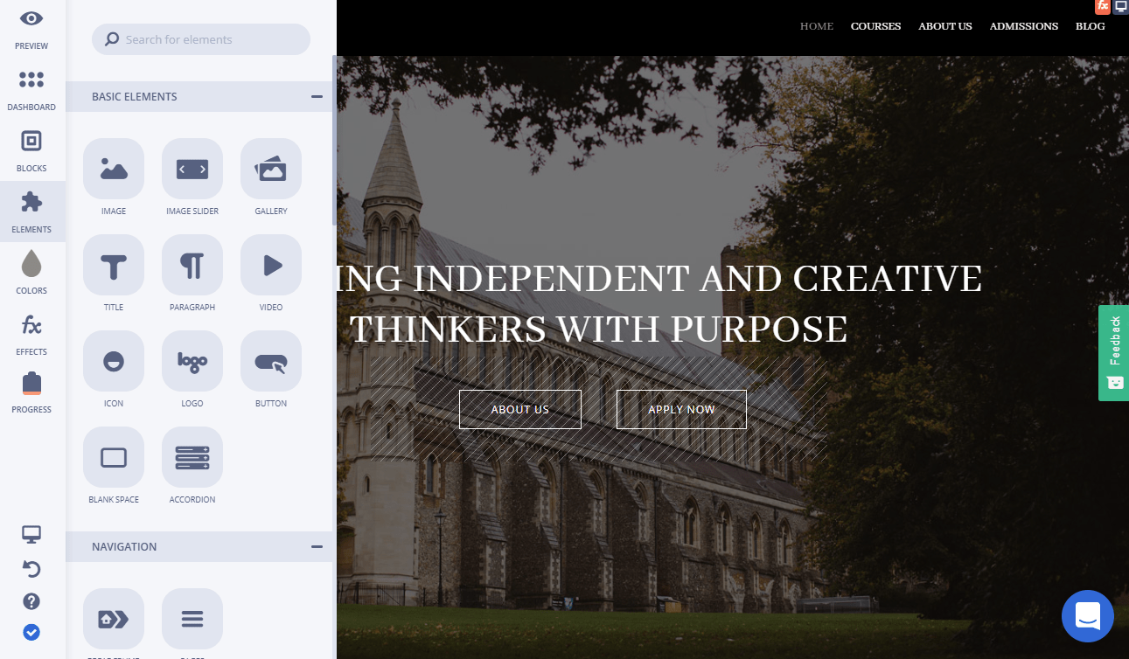1129x659 pixels.
Task: Select the hamburger menu navigation element
Action: (x=192, y=619)
